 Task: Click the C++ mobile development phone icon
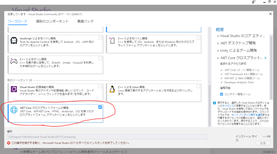(112, 40)
